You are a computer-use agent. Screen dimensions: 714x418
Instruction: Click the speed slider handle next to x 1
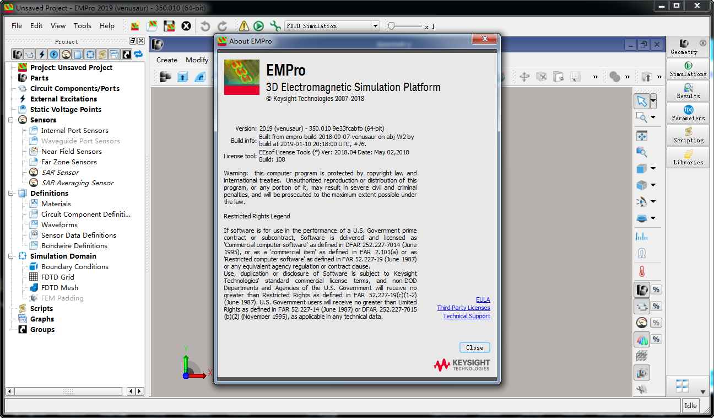click(391, 25)
